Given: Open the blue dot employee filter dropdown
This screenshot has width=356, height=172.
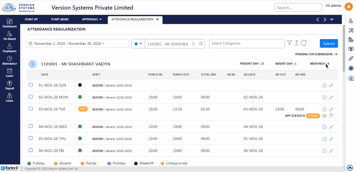Looking at the screenshot, I should click(x=138, y=43).
